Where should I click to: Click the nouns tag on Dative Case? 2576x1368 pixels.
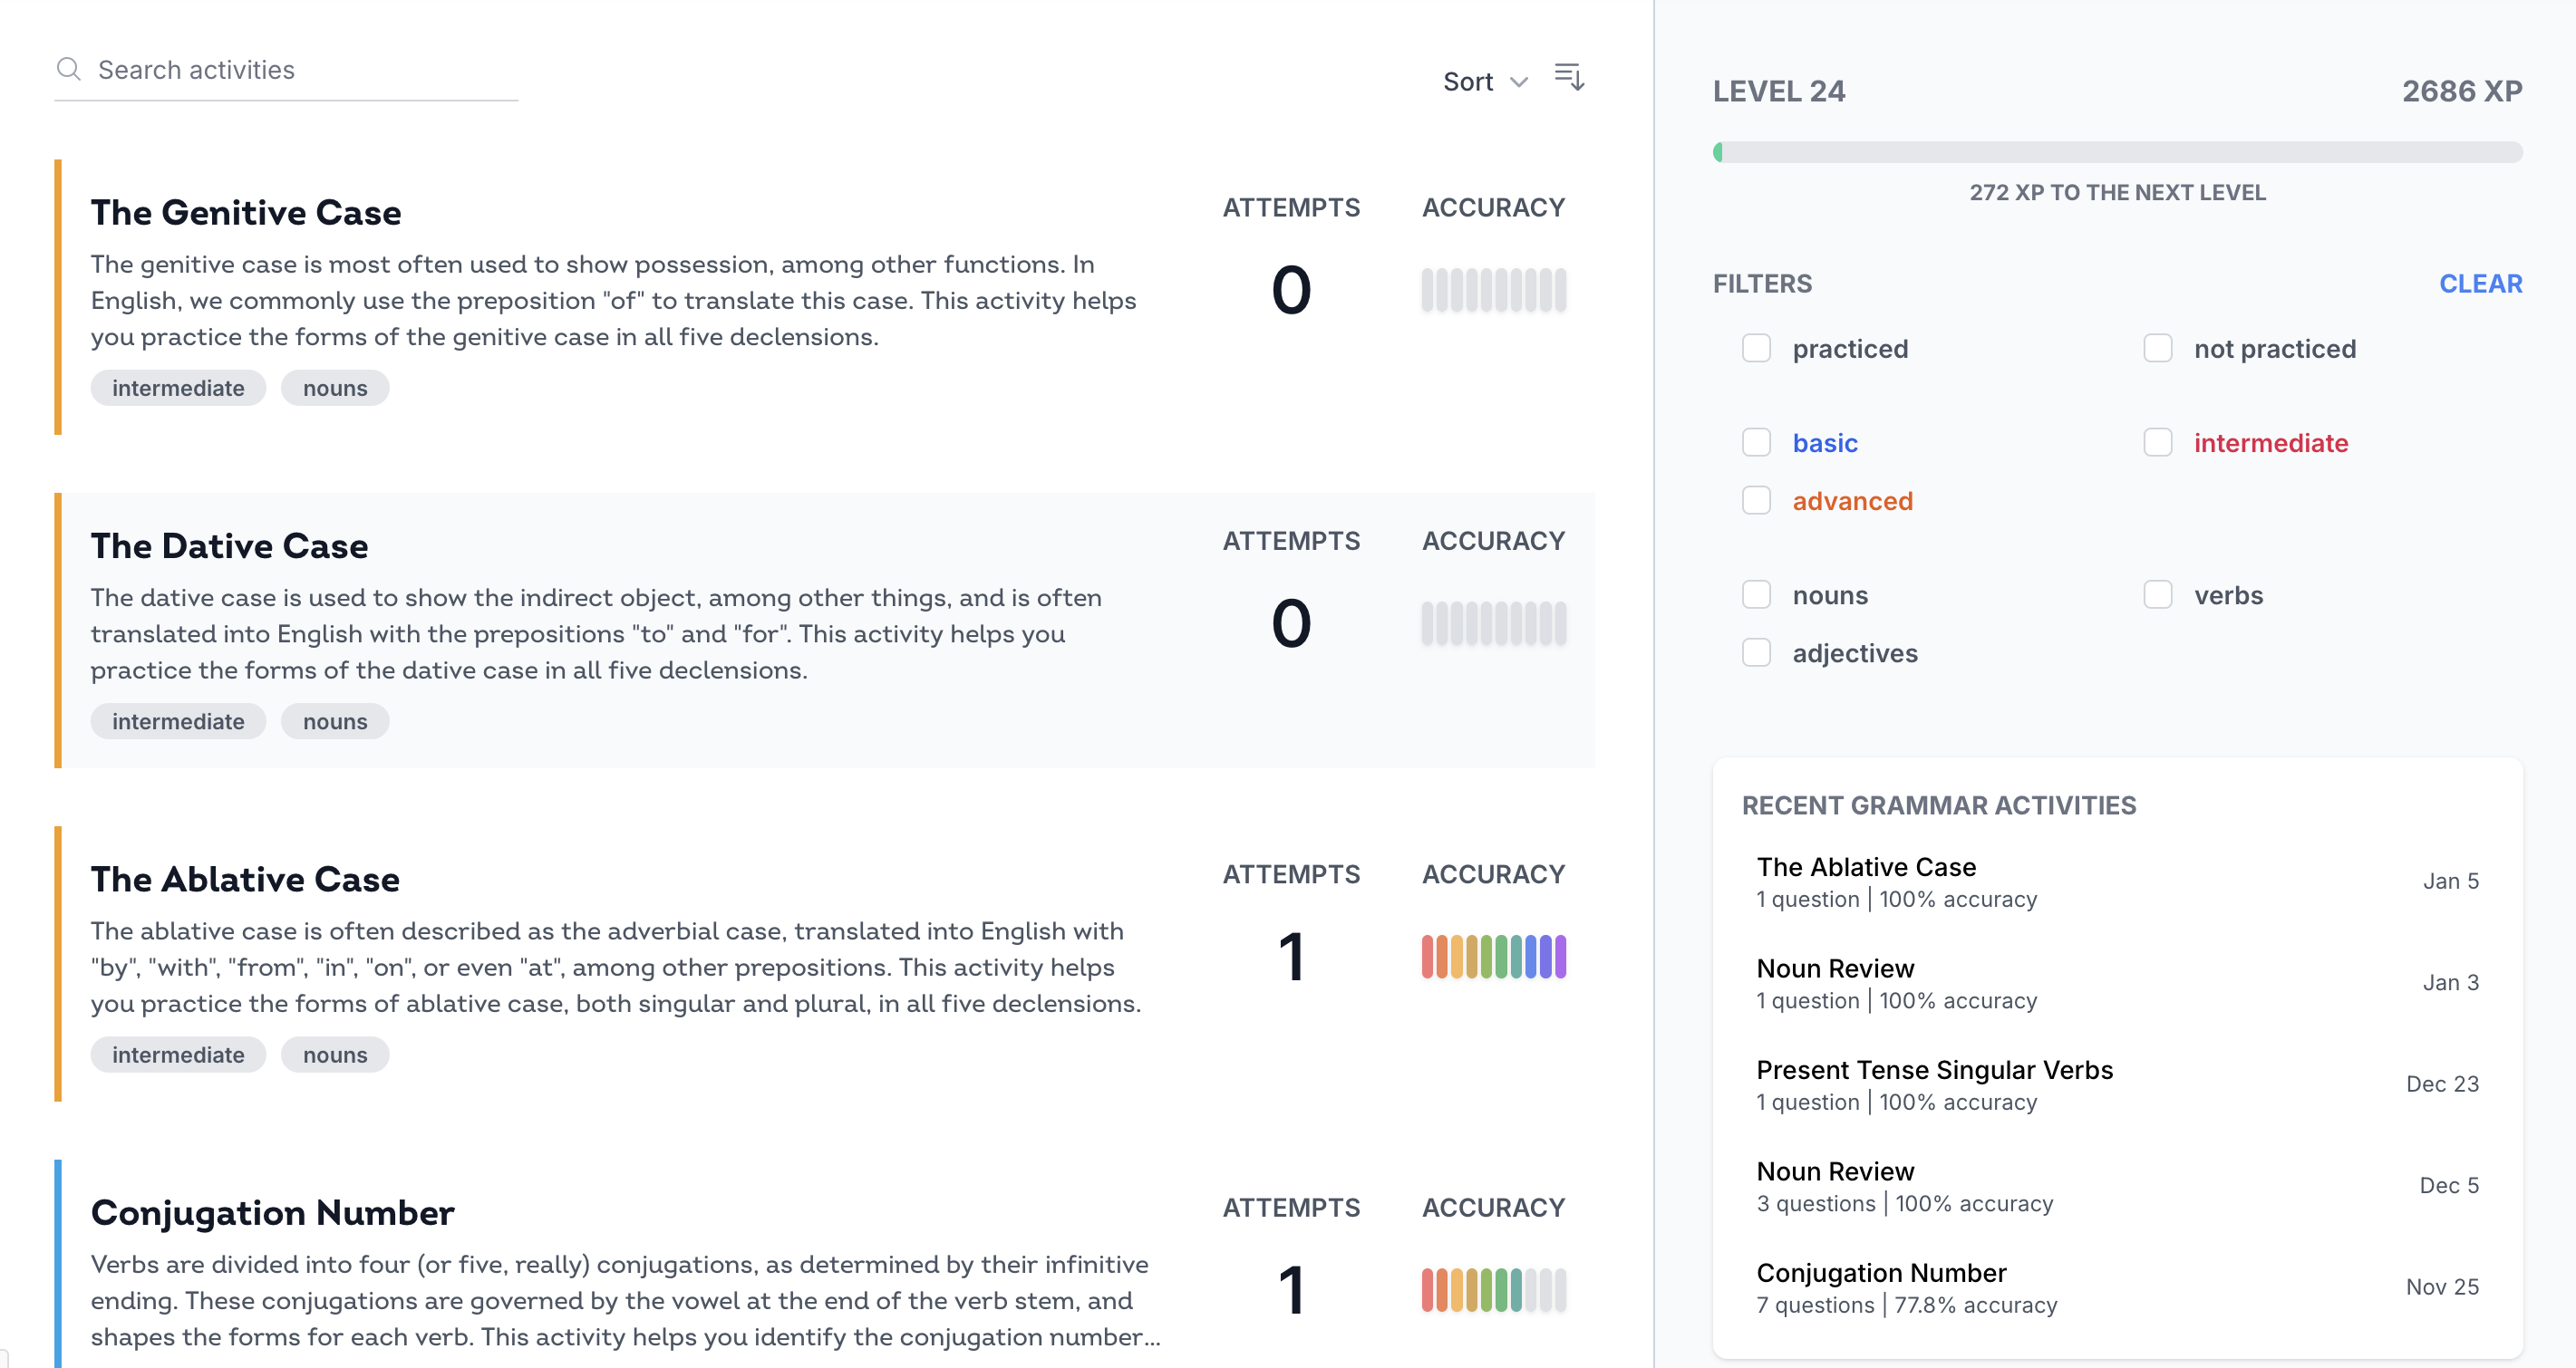pyautogui.click(x=335, y=721)
